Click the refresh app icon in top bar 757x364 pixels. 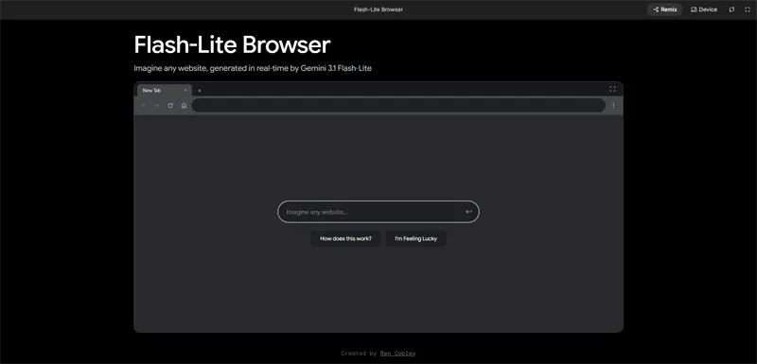pyautogui.click(x=731, y=9)
